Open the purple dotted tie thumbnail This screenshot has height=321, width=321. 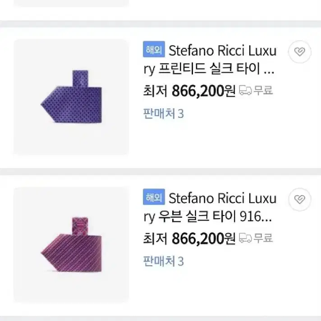click(x=71, y=97)
